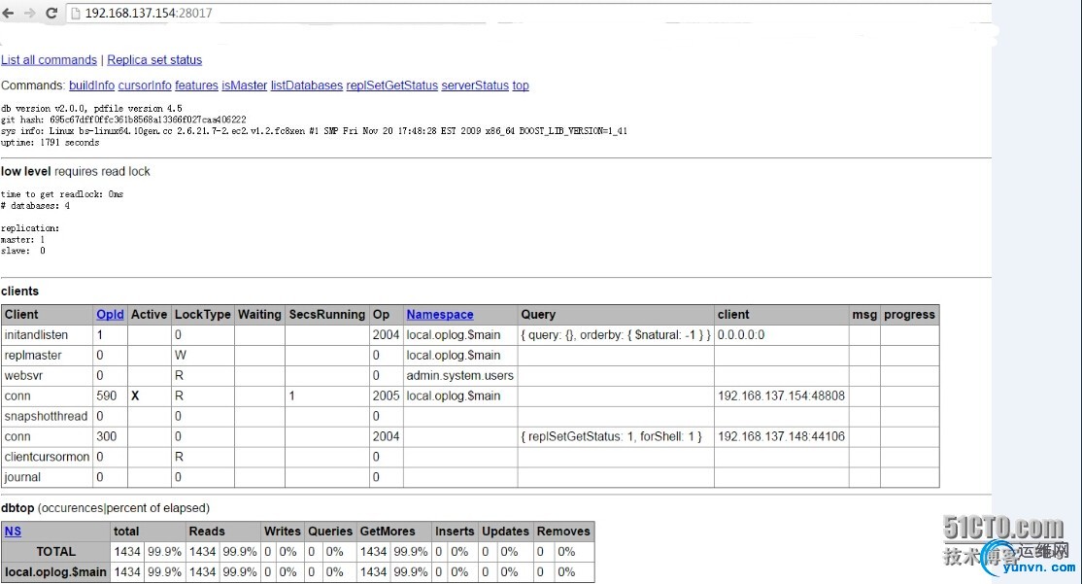This screenshot has height=584, width=1082.
Task: Click the browser forward arrow
Action: pyautogui.click(x=30, y=13)
